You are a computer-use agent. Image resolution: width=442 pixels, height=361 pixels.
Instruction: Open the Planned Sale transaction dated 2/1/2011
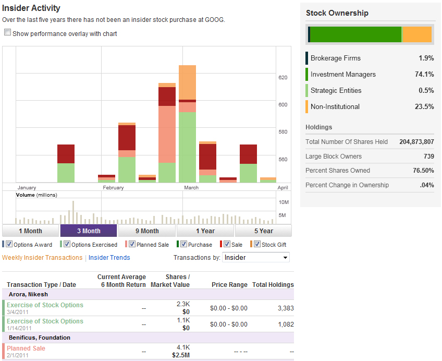point(26,348)
